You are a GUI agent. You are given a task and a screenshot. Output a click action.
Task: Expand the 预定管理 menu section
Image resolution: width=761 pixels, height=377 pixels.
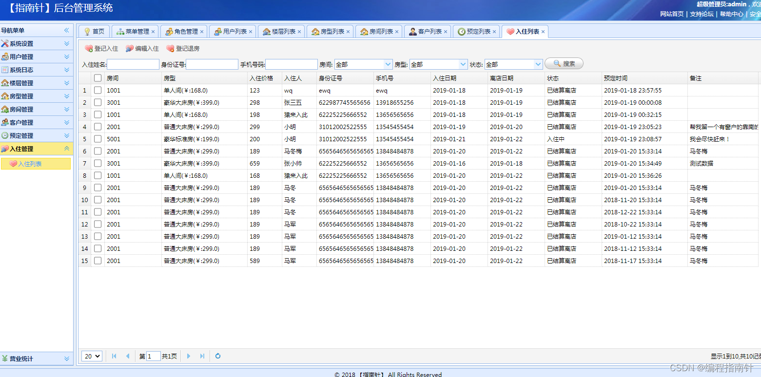coord(37,135)
